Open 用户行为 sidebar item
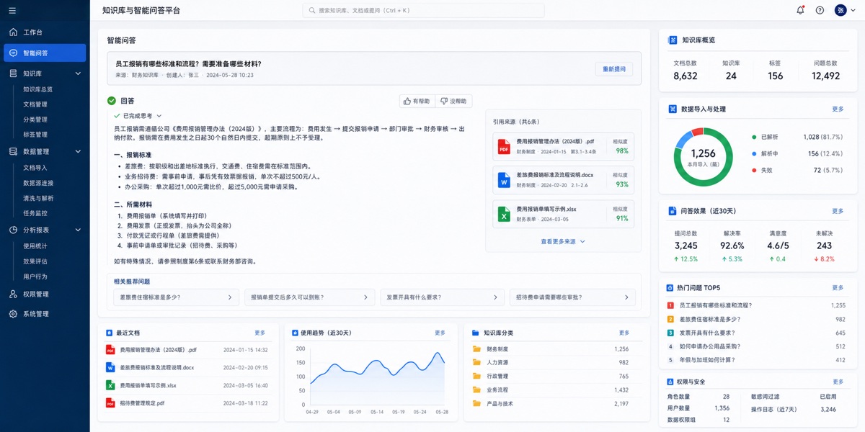The image size is (865, 432). pos(35,276)
